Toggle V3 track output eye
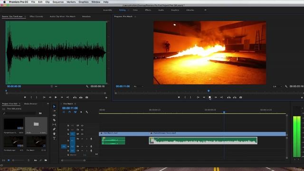 (x=82, y=125)
